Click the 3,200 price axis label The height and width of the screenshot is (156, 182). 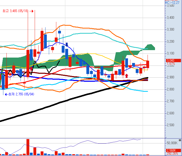point(170,42)
